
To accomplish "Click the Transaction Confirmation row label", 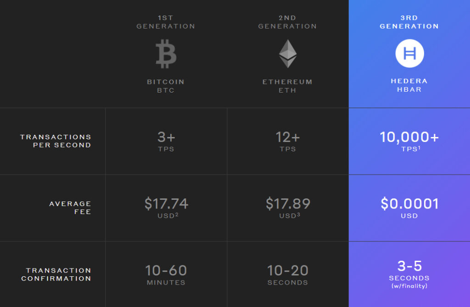I will click(x=56, y=274).
